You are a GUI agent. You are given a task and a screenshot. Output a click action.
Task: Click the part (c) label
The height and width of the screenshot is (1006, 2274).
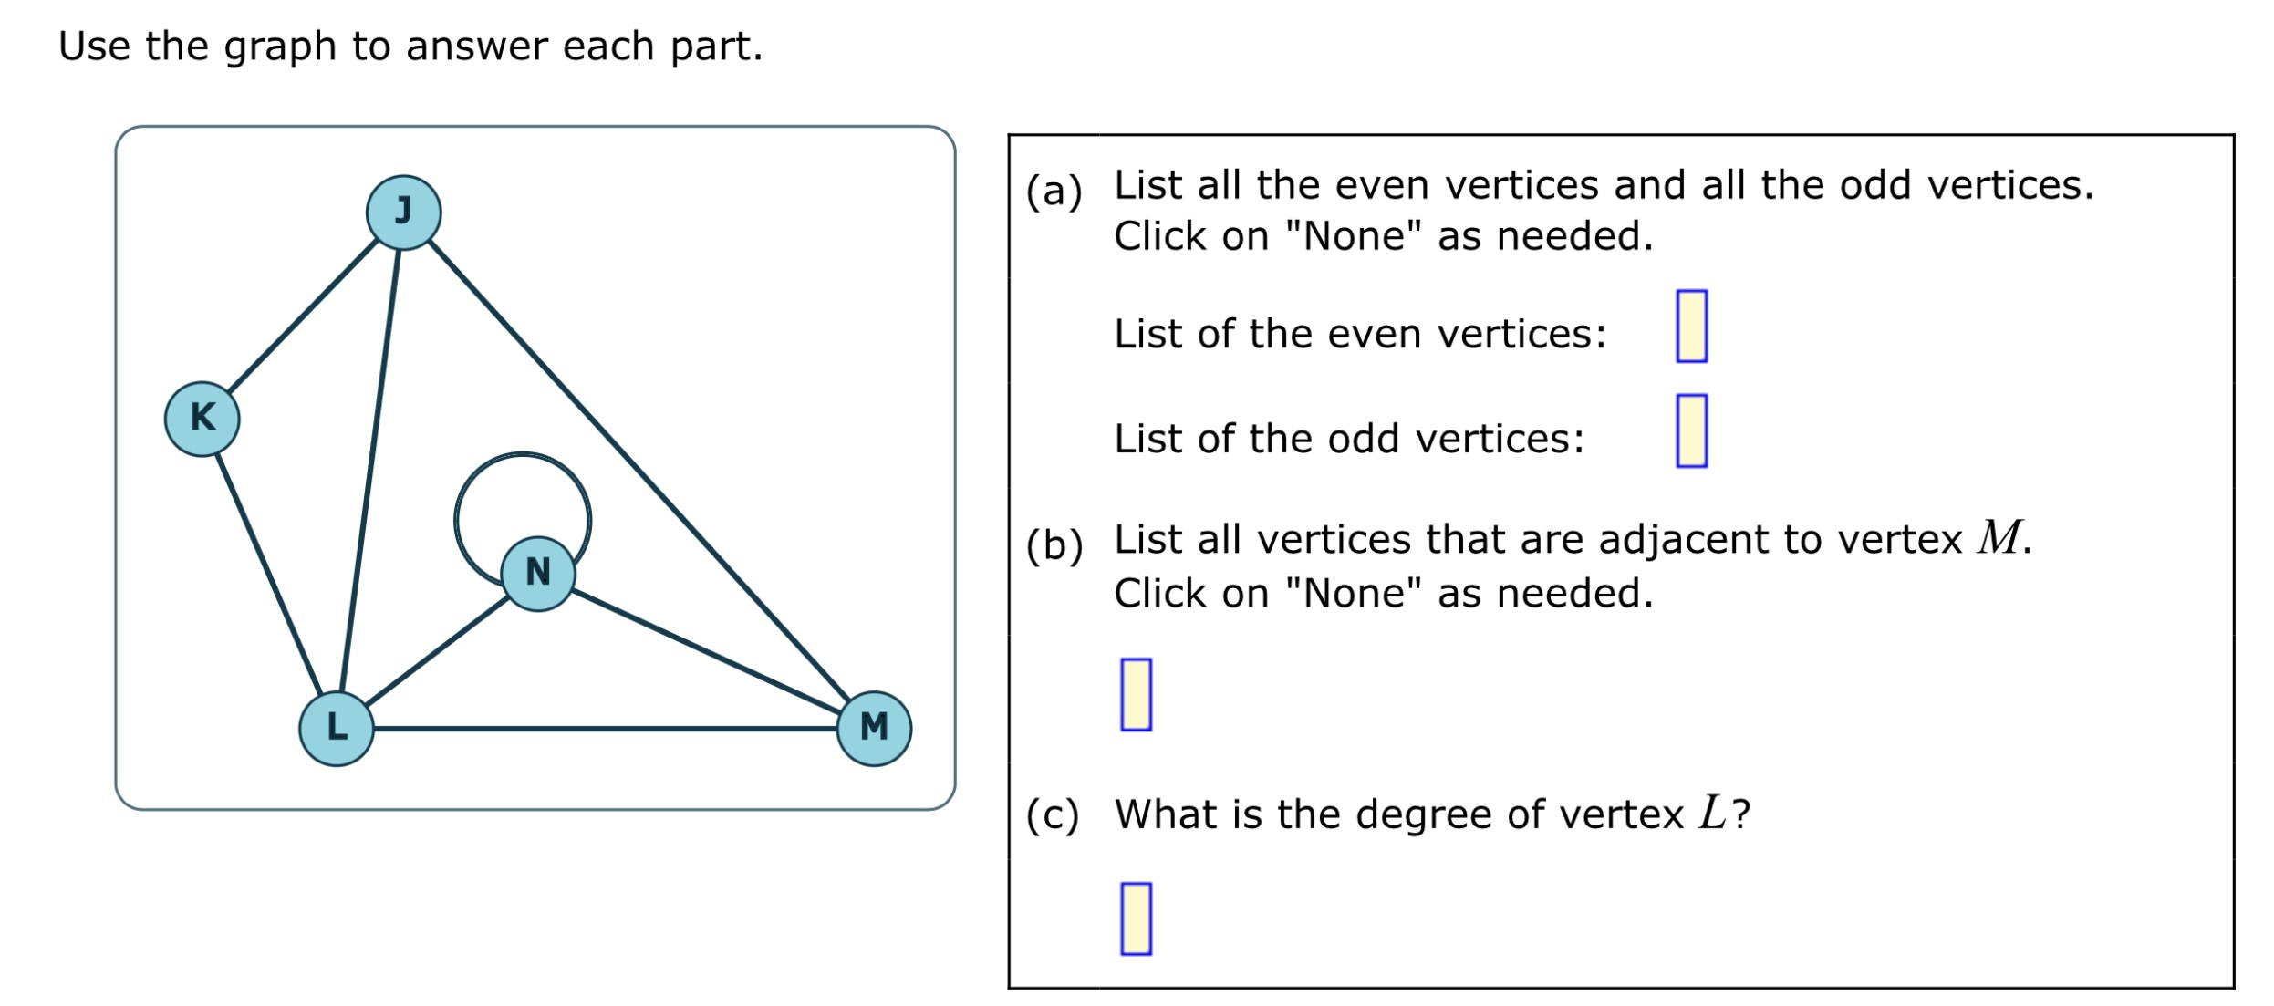[1052, 814]
